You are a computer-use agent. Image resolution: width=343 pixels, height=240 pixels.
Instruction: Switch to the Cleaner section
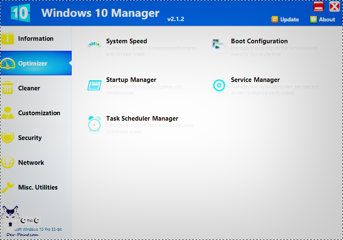[29, 88]
